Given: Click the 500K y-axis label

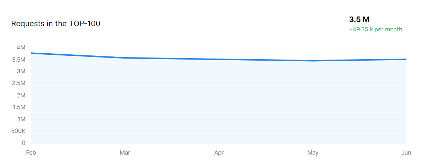Looking at the screenshot, I should [x=19, y=131].
